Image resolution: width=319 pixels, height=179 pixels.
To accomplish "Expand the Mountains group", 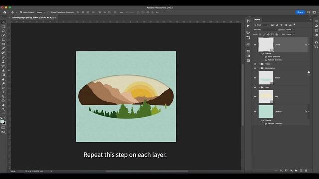I will 259,68.
